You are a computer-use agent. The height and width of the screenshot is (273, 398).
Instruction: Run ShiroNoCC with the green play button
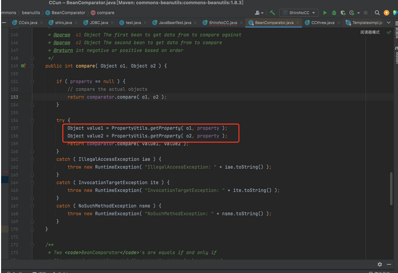[324, 13]
